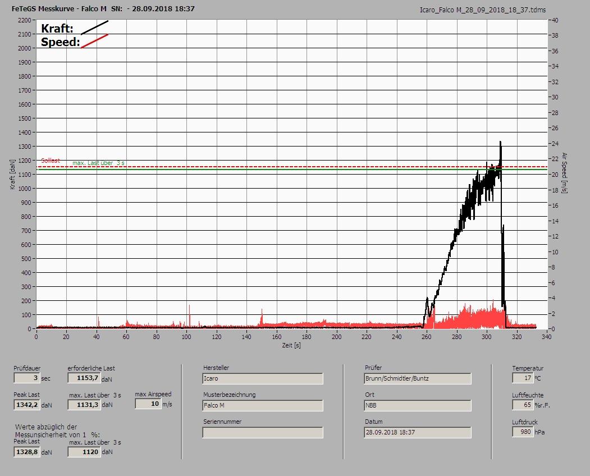Screen dimensions: 590x476
Task: Click the max Airspeed label
Action: [x=153, y=394]
